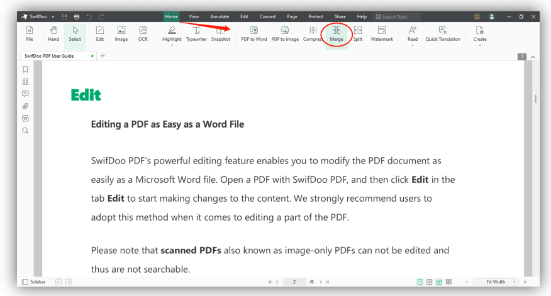551x296 pixels.
Task: Open the Edit ribbon tab
Action: [x=244, y=16]
